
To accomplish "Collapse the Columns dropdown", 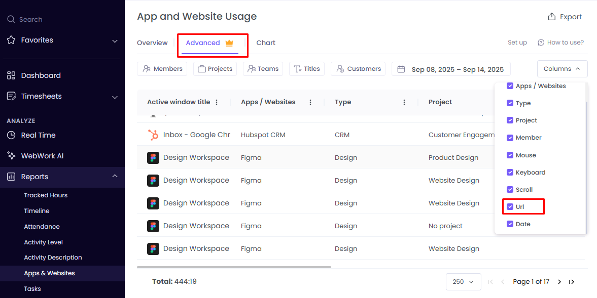I will point(562,68).
